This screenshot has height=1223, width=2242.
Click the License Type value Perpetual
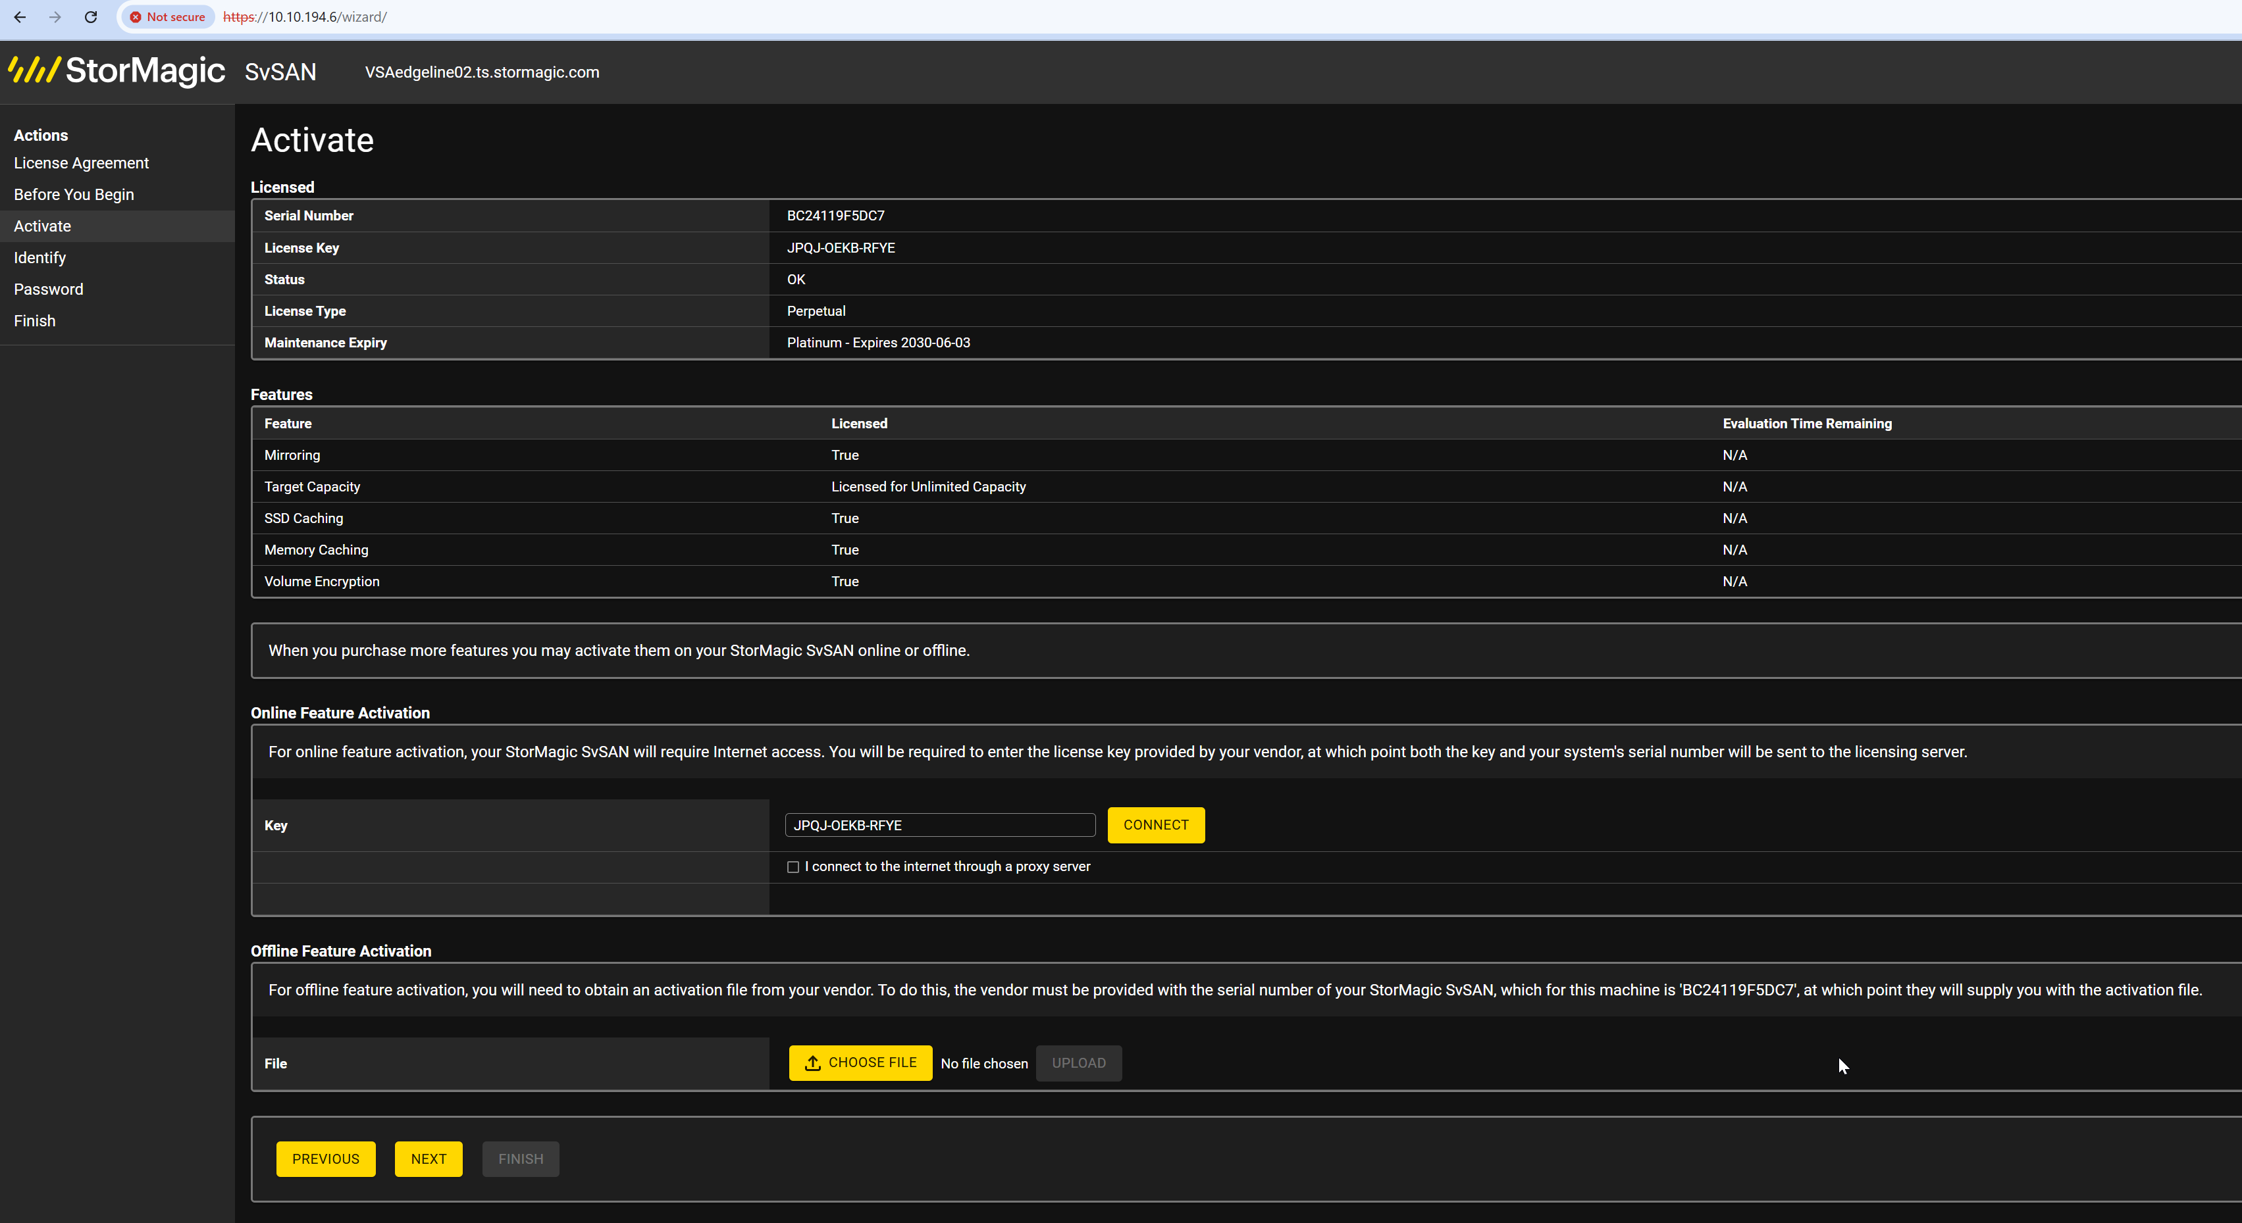pyautogui.click(x=816, y=311)
